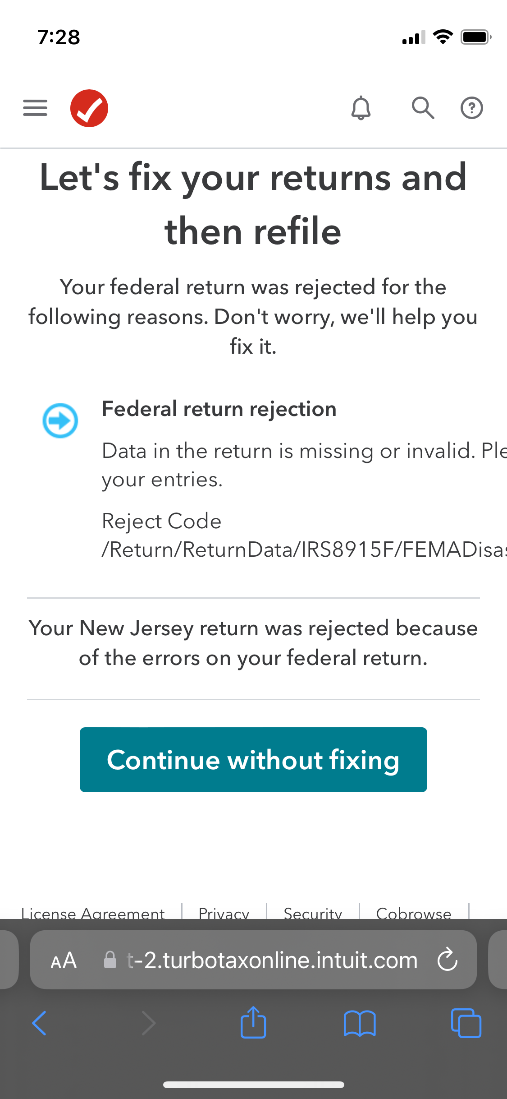The height and width of the screenshot is (1099, 507).
Task: Click the blue arrow next to Federal return rejection
Action: click(x=60, y=420)
